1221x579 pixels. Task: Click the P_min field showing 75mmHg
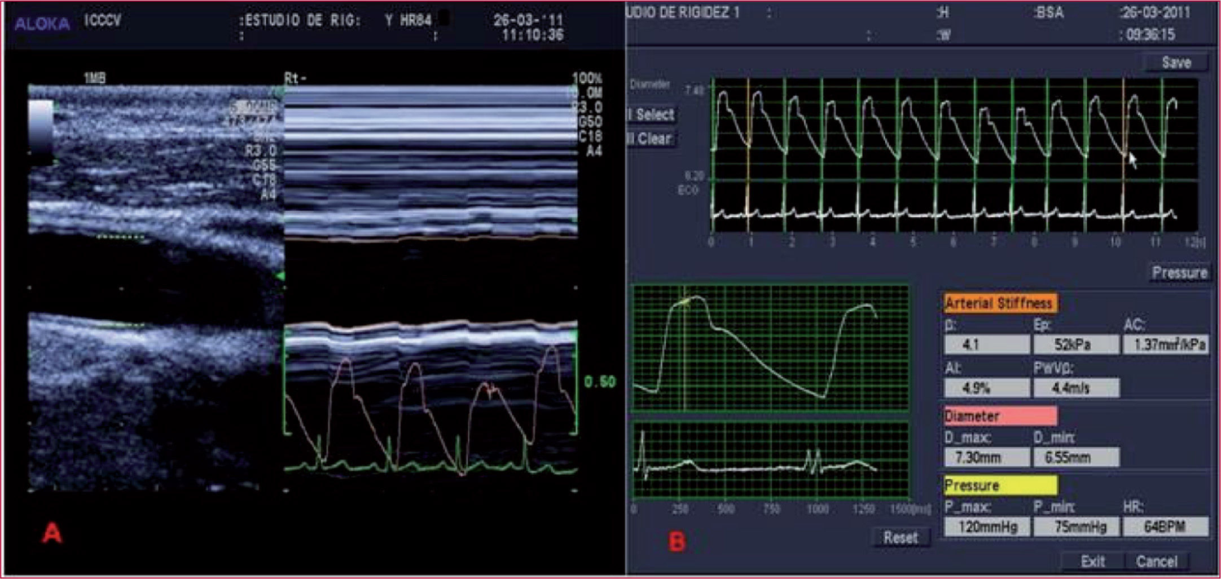pyautogui.click(x=1075, y=527)
